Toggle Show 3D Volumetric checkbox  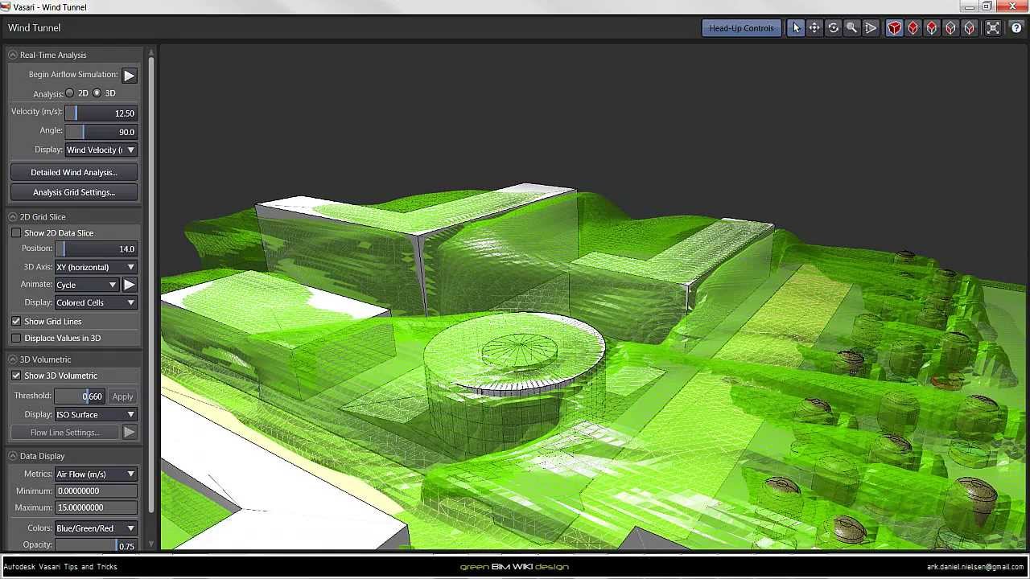(16, 376)
